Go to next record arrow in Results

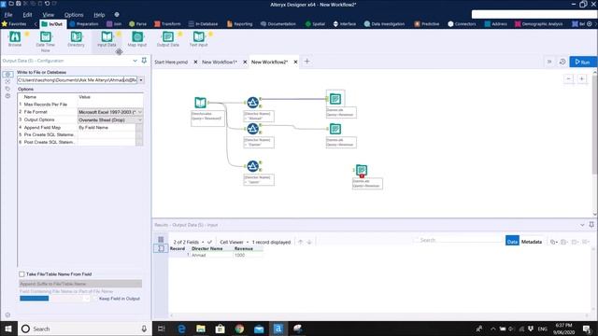click(309, 242)
